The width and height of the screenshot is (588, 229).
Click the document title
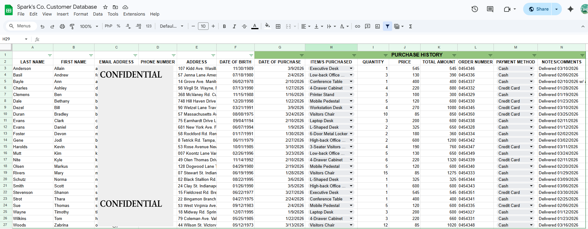(57, 7)
